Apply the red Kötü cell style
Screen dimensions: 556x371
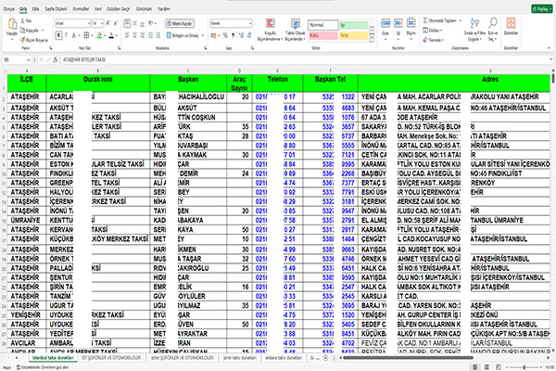pyautogui.click(x=323, y=35)
